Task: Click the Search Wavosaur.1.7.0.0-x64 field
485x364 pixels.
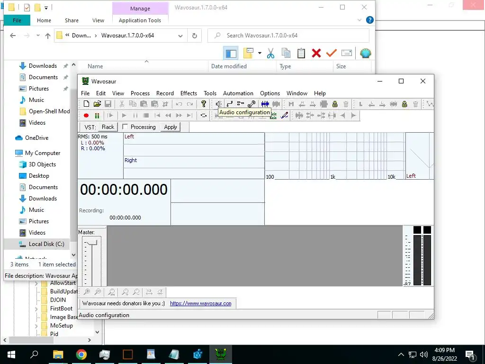Action: 288,36
